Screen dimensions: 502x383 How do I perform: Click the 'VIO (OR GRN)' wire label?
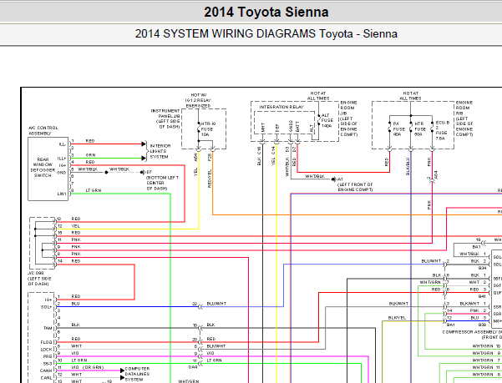pyautogui.click(x=88, y=367)
